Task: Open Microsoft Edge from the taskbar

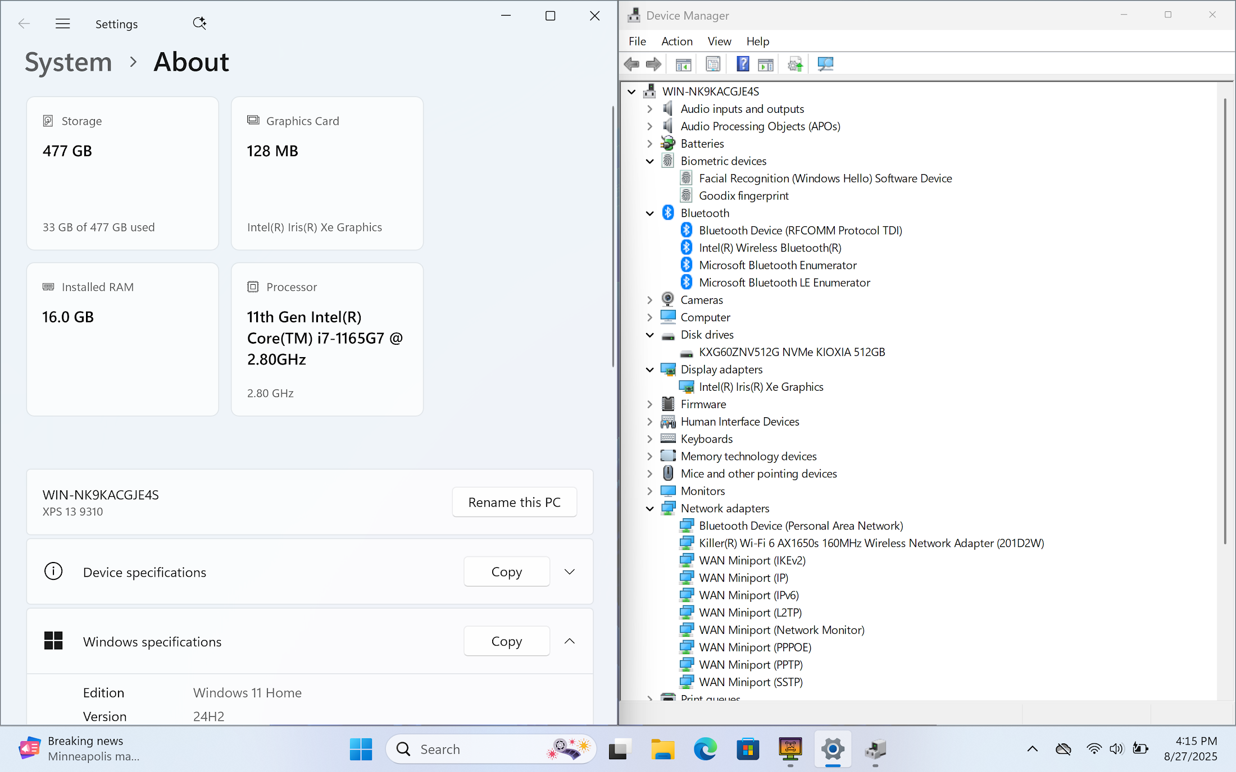Action: pyautogui.click(x=705, y=749)
